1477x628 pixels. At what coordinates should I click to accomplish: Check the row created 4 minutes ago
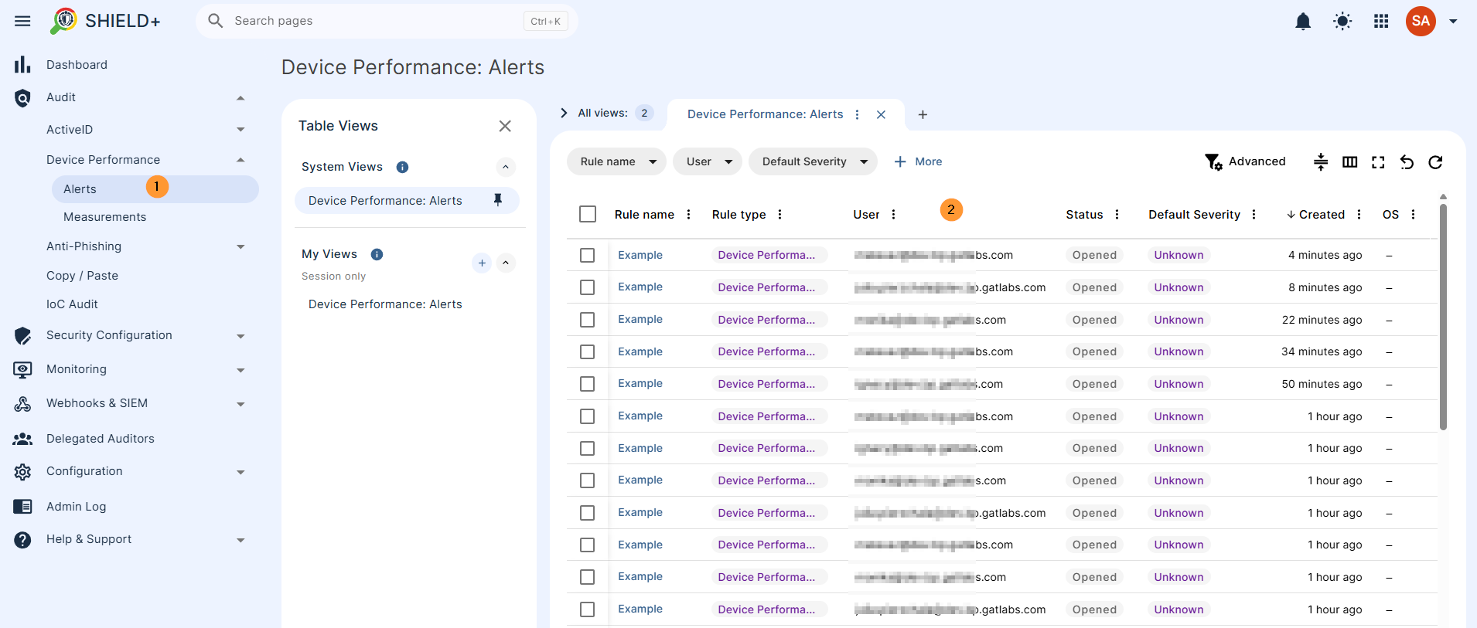pos(588,255)
